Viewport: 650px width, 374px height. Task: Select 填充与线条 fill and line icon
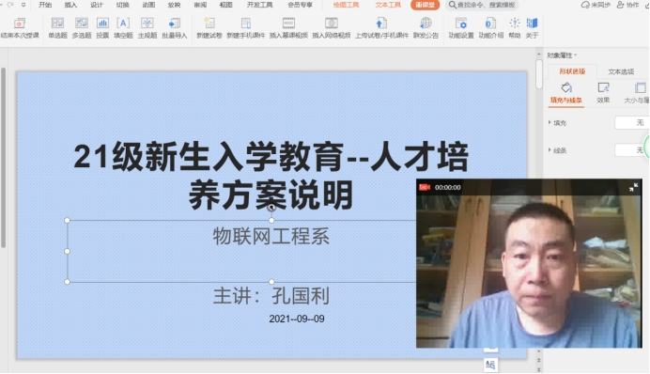pyautogui.click(x=565, y=93)
